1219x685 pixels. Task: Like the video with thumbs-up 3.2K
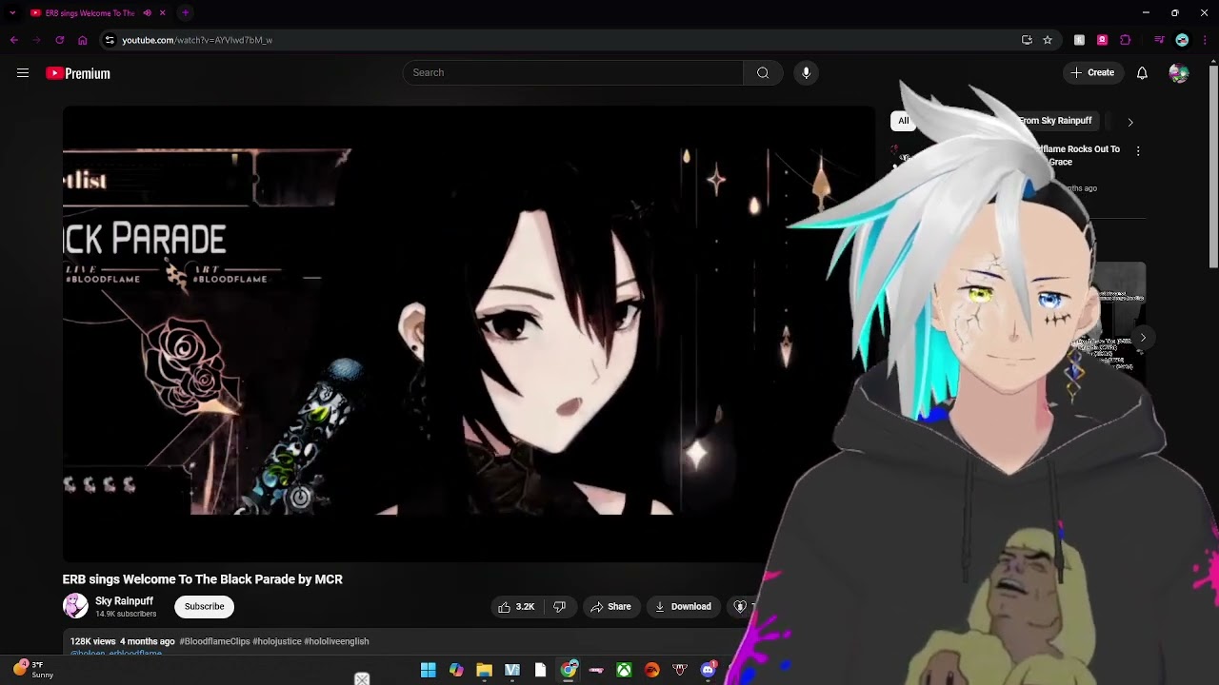(x=516, y=607)
